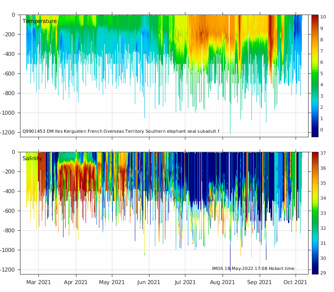334x292 pixels.
Task: Click the Oct 2021 axis label
Action: point(295,282)
